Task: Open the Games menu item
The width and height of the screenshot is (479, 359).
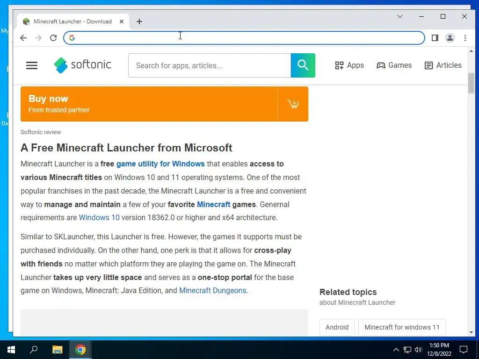Action: point(394,65)
